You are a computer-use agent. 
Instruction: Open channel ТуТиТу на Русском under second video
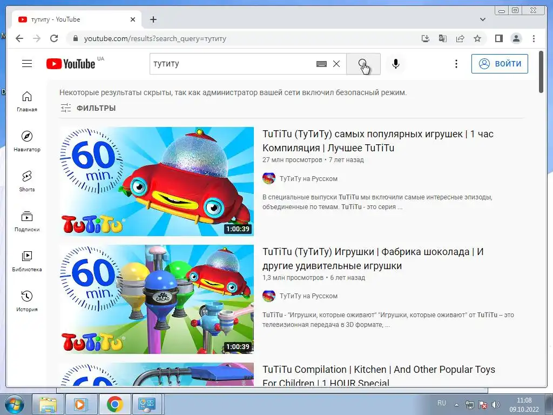point(308,296)
